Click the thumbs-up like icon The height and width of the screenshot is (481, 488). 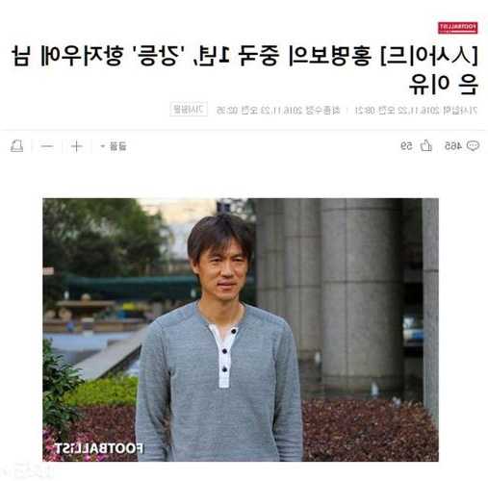point(426,146)
